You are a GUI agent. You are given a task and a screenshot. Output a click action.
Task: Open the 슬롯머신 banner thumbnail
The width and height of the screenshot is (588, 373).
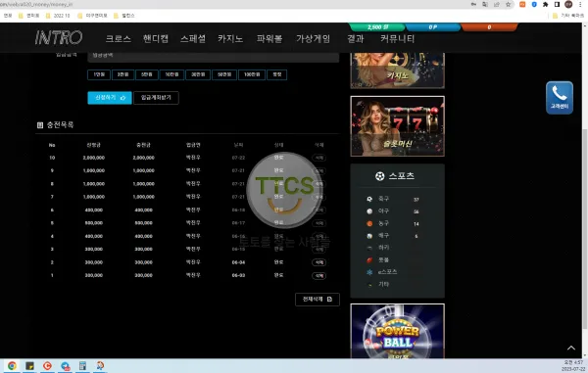397,126
